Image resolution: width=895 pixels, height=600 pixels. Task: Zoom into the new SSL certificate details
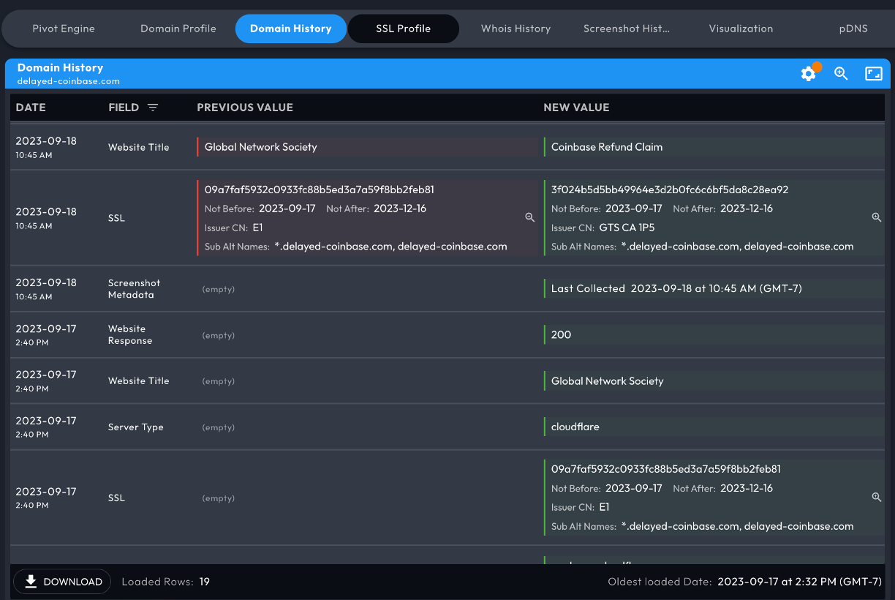click(876, 217)
